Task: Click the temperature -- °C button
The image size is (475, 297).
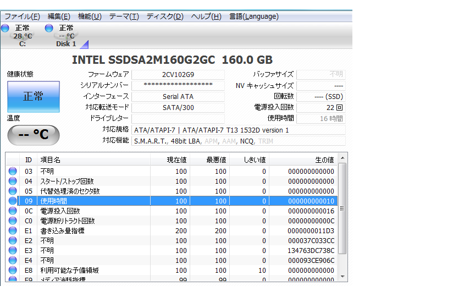Action: [x=34, y=134]
